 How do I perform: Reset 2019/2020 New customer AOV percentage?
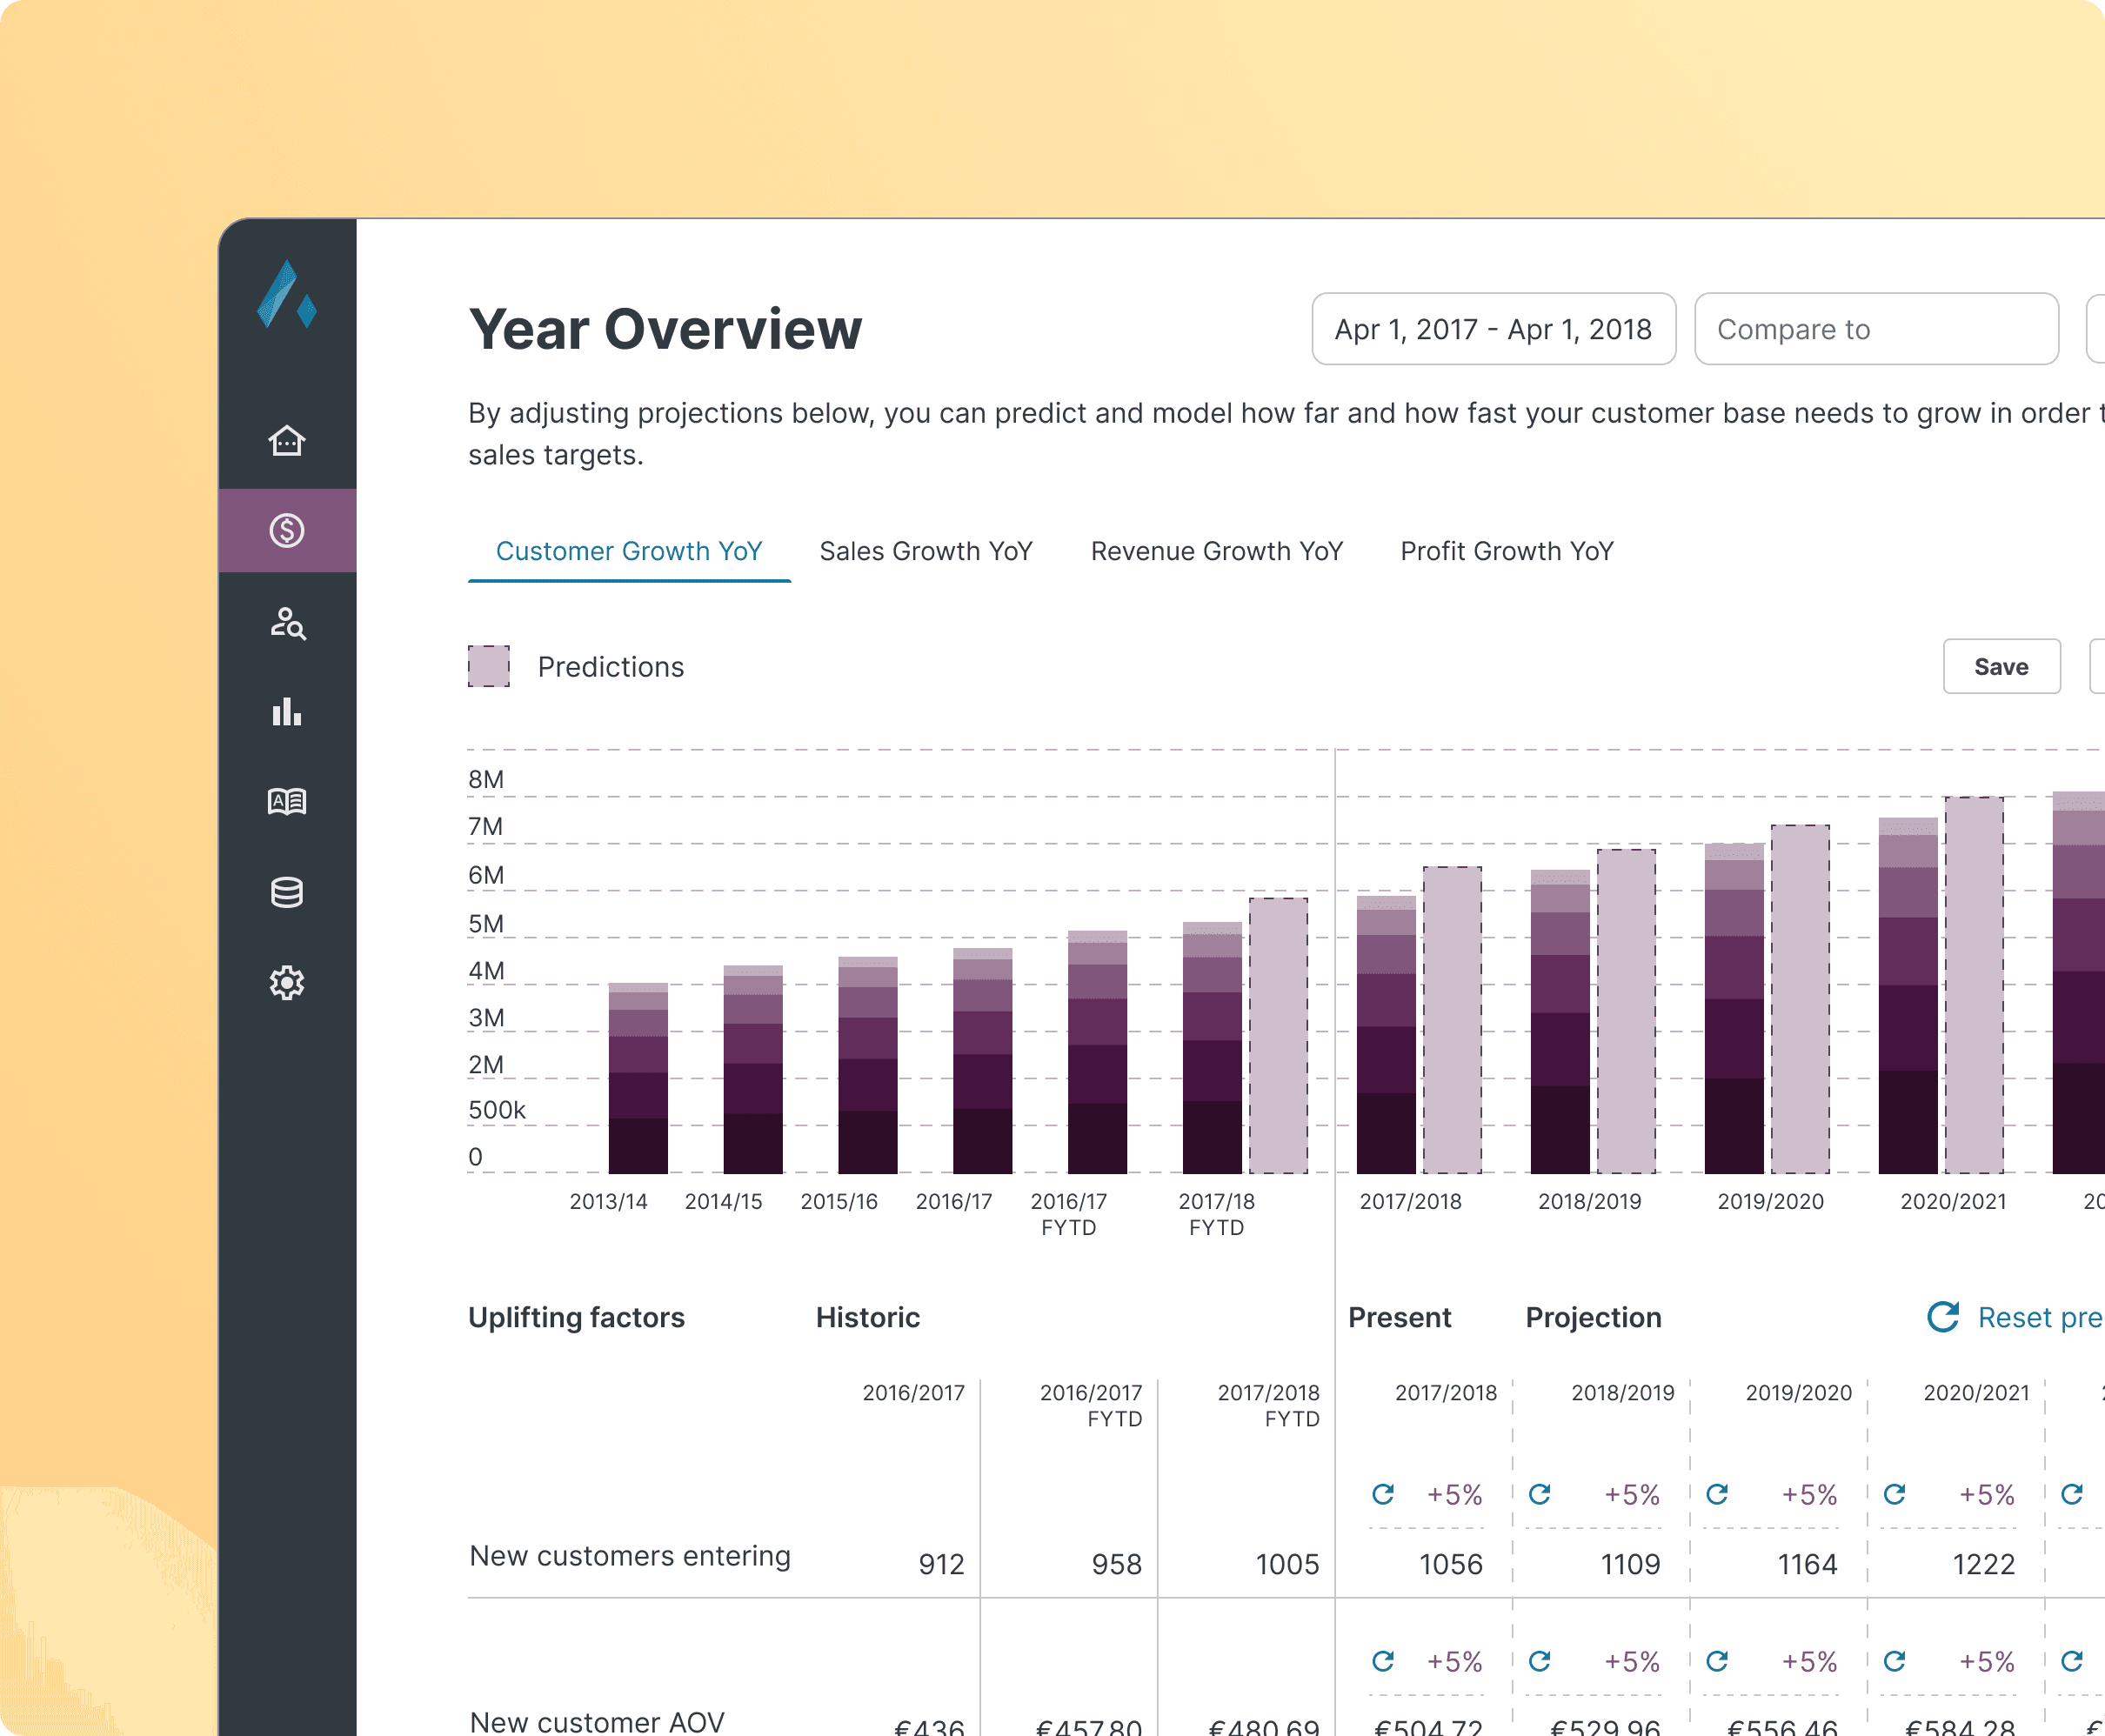coord(1717,1661)
